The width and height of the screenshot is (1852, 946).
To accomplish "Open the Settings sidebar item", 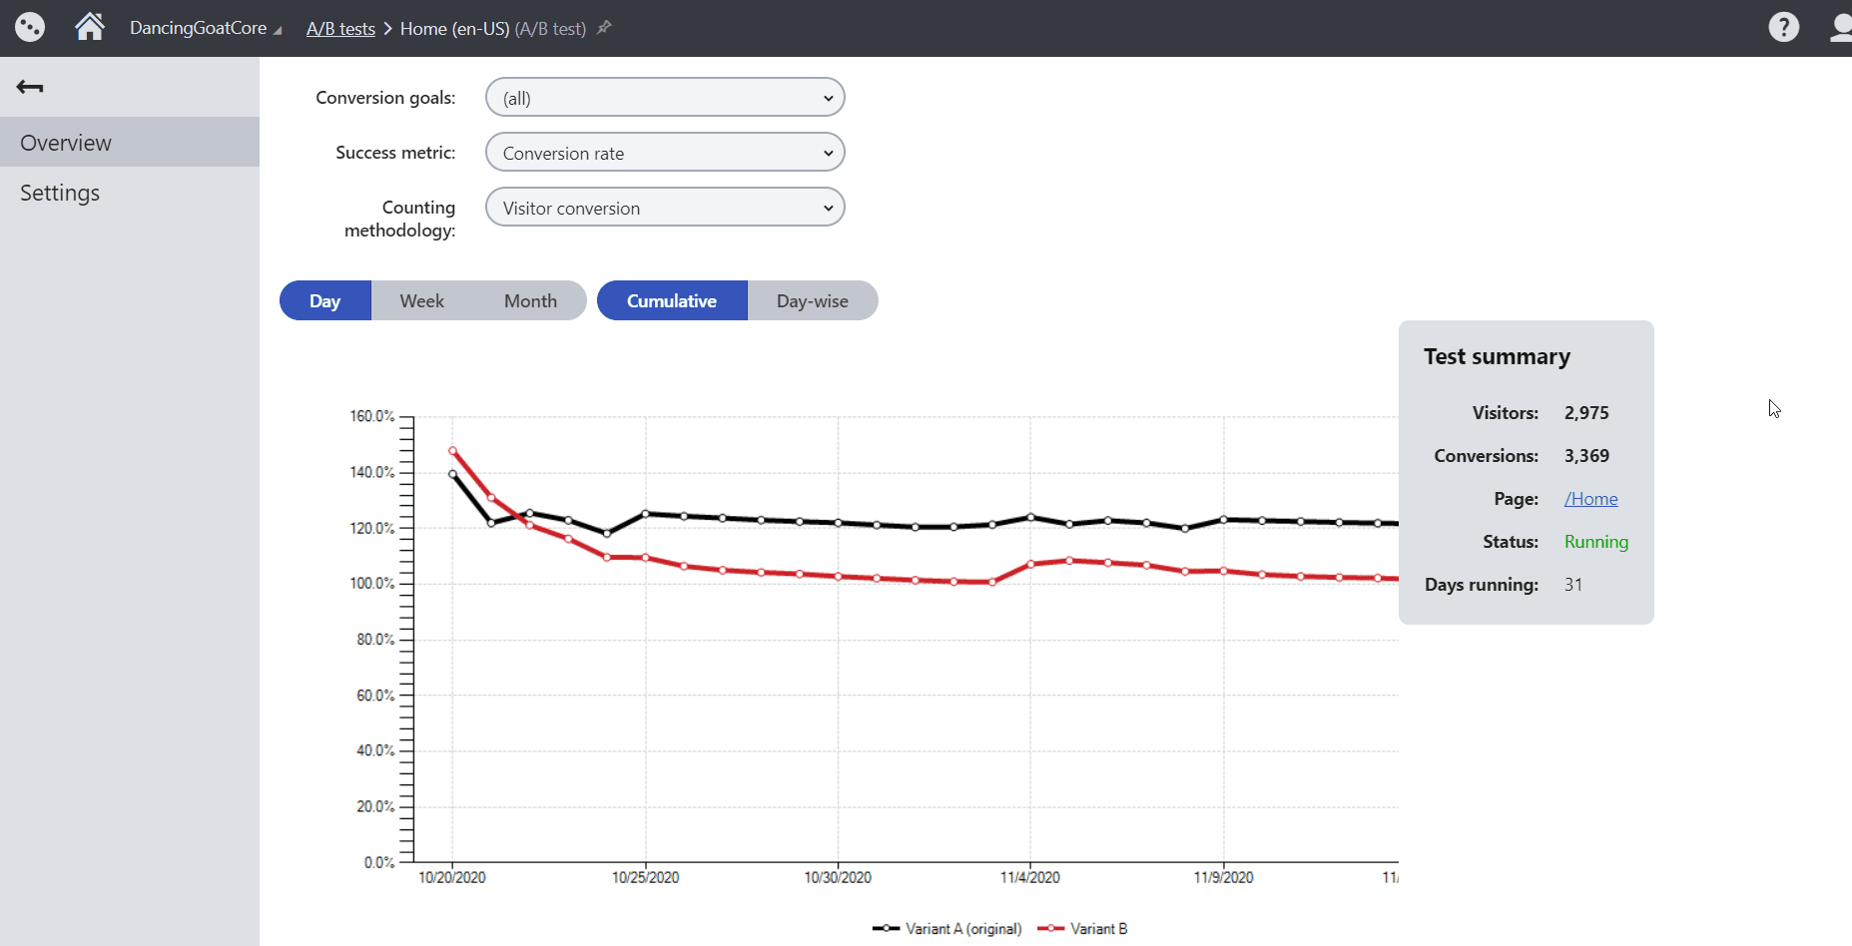I will coord(60,193).
